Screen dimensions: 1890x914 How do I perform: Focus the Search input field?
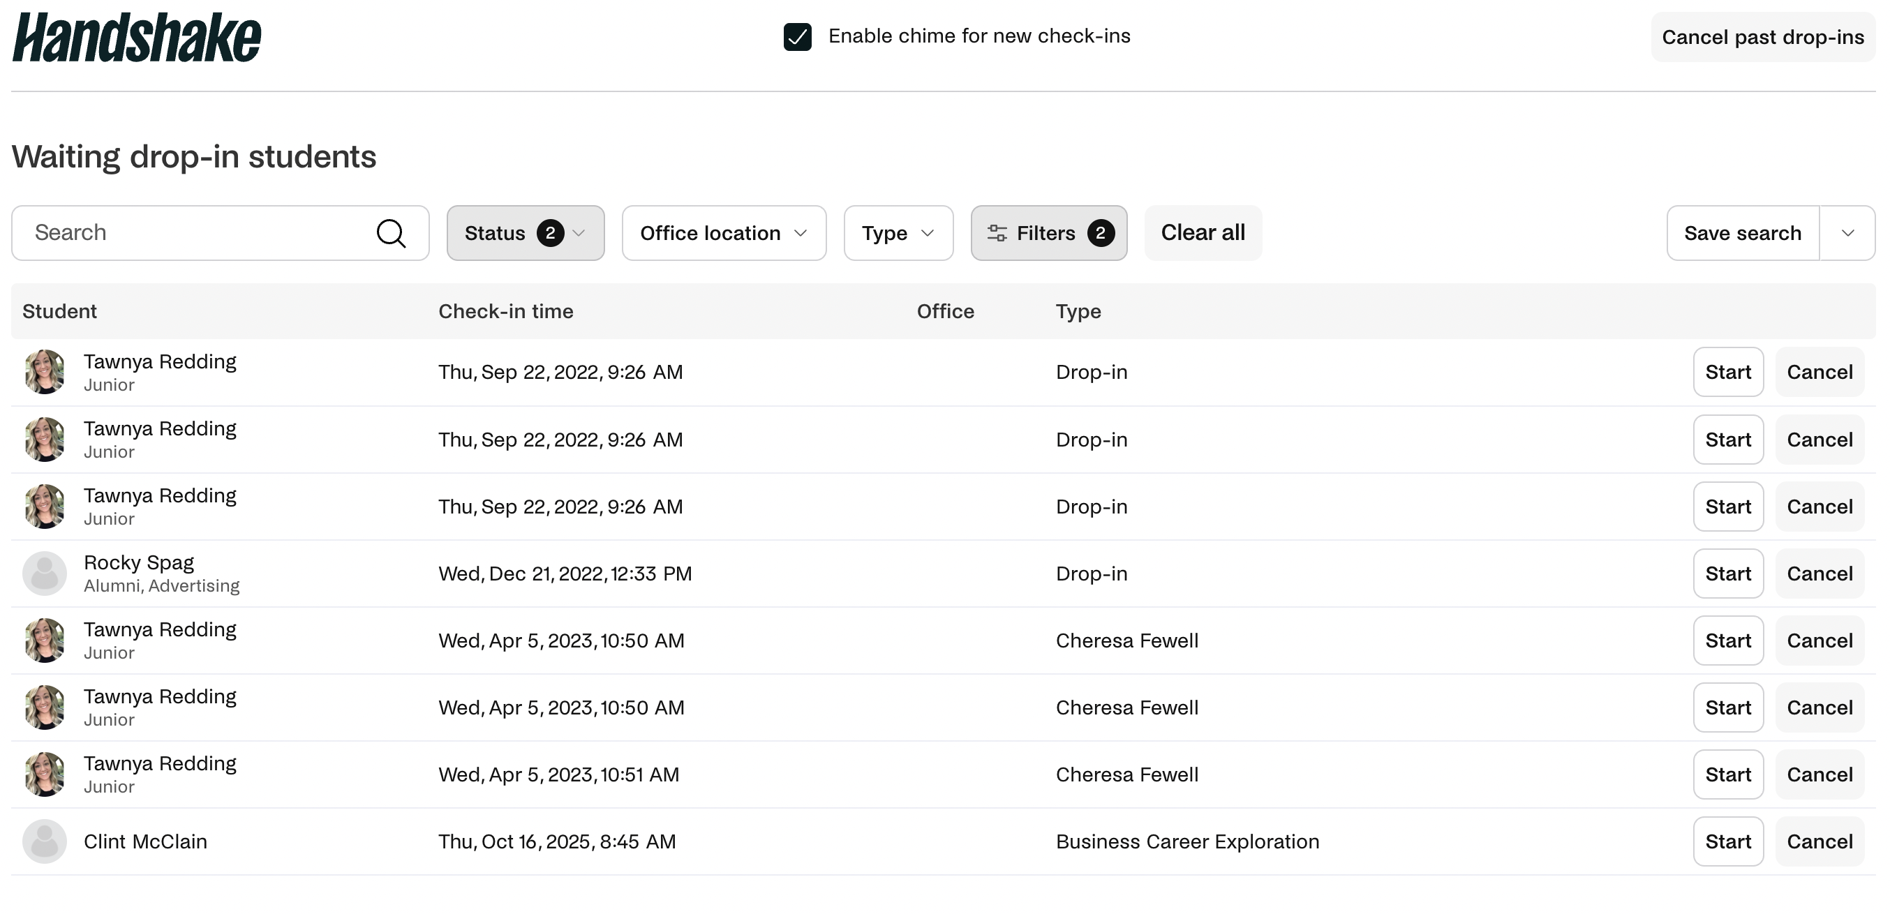(220, 233)
